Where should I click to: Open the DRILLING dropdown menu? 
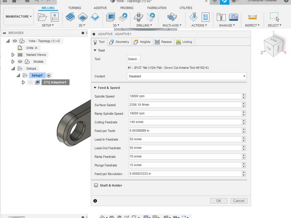(144, 25)
